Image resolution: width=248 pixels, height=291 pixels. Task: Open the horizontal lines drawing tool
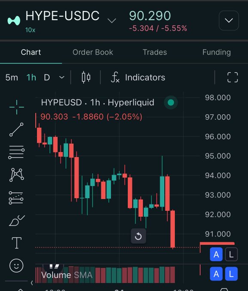tap(16, 152)
